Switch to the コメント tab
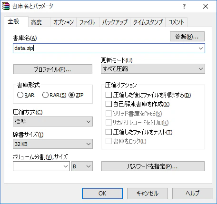217x204 pixels. 176,22
